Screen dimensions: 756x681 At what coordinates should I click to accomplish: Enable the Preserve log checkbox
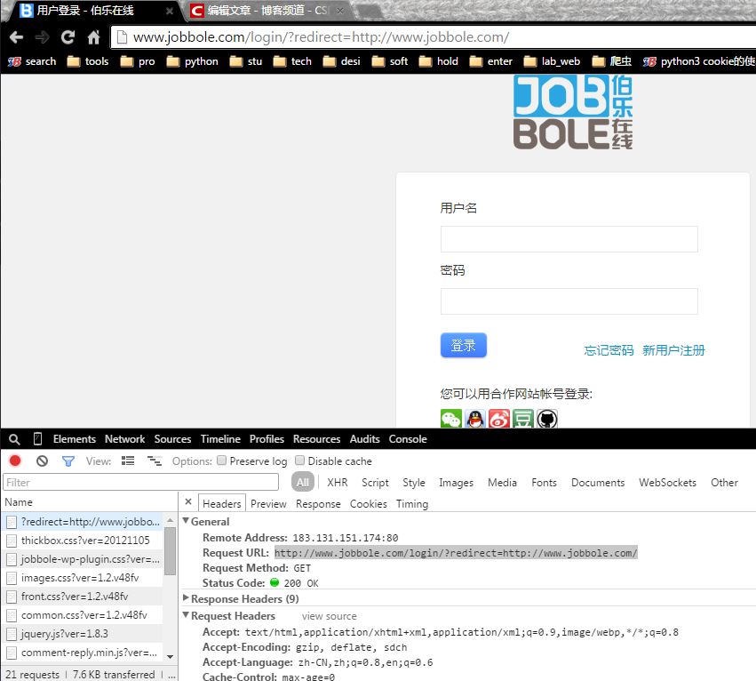pyautogui.click(x=222, y=461)
